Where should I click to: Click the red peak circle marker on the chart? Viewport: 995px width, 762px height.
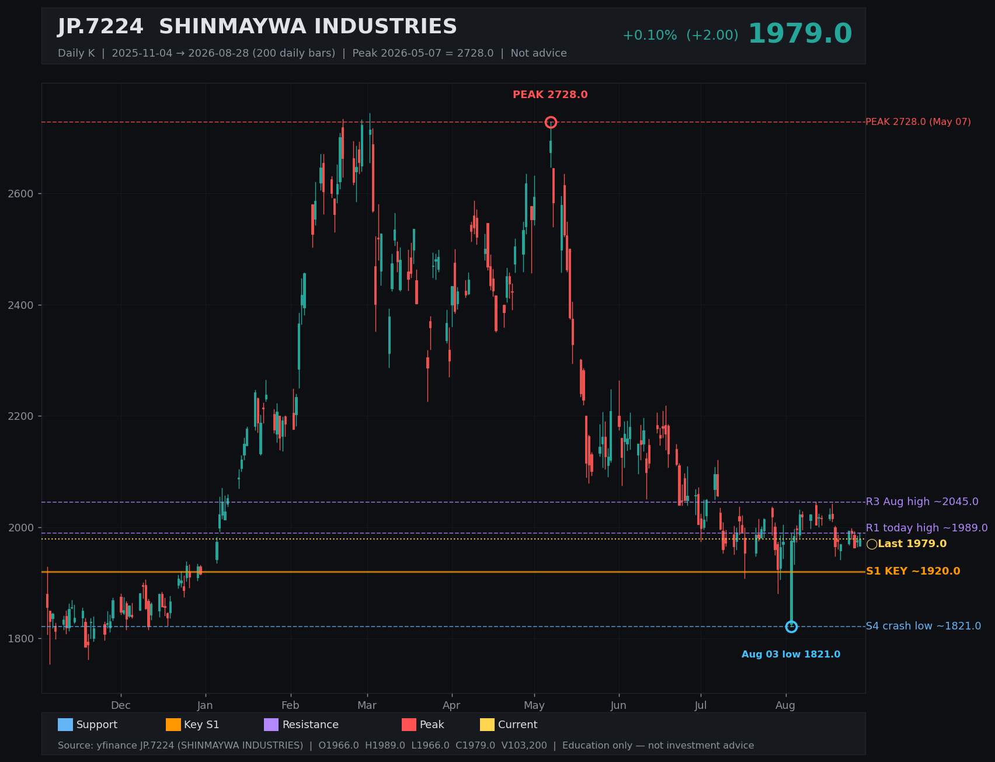[x=551, y=122]
